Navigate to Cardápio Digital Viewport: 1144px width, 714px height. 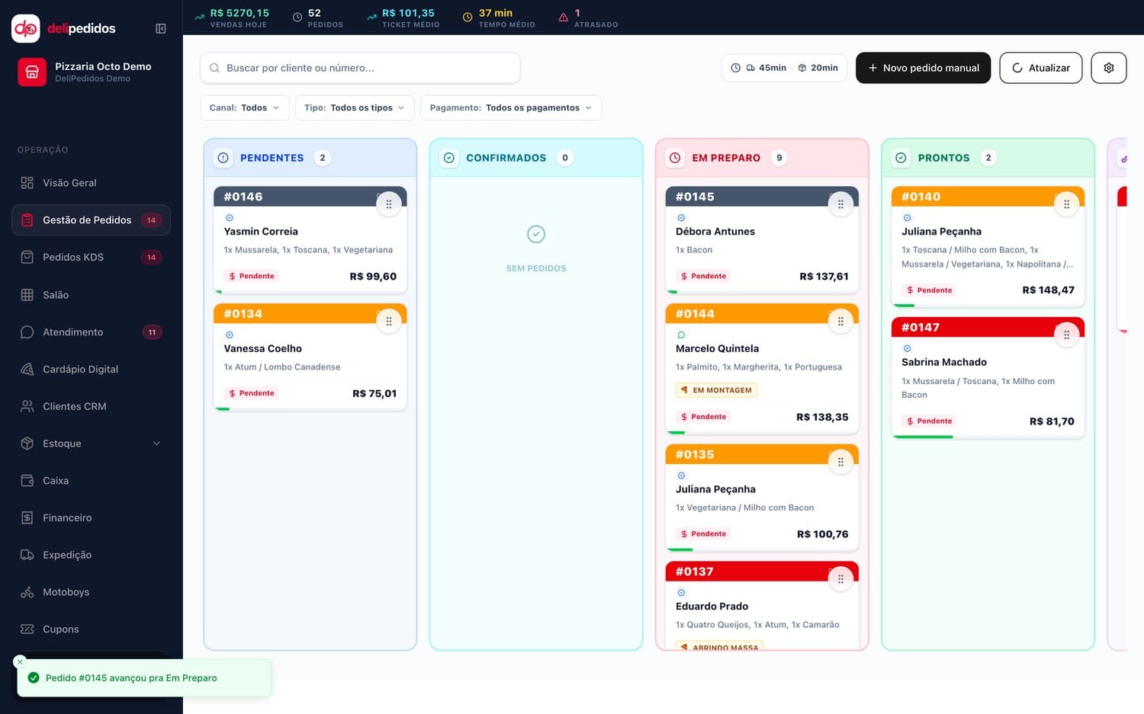tap(91, 369)
